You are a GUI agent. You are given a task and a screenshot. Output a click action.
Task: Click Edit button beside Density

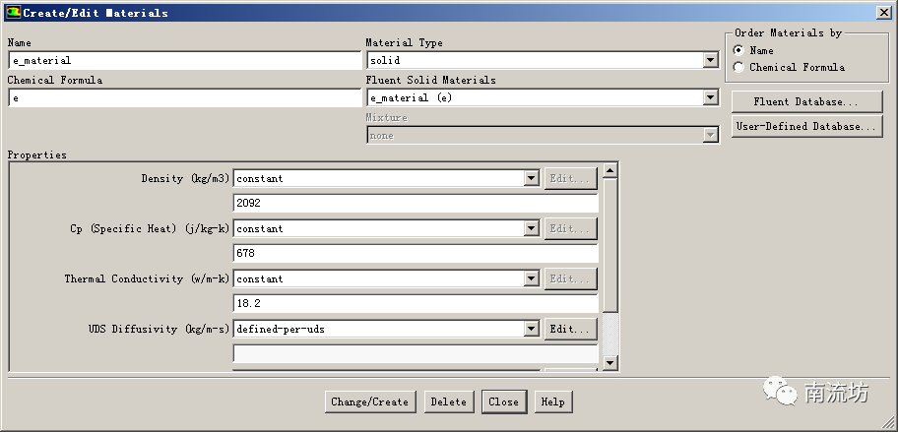pos(570,178)
